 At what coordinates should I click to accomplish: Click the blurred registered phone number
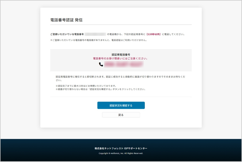click(95, 34)
